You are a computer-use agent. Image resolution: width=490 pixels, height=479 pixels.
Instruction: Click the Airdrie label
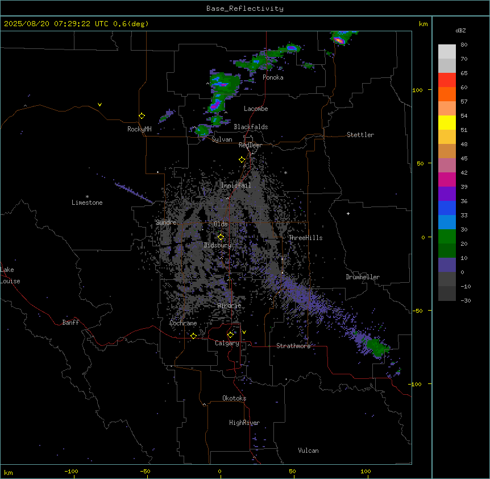(x=230, y=305)
